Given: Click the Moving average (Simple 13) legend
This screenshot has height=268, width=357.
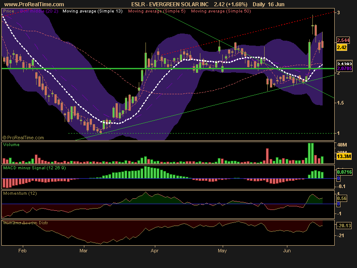Looking at the screenshot, I should (92, 11).
